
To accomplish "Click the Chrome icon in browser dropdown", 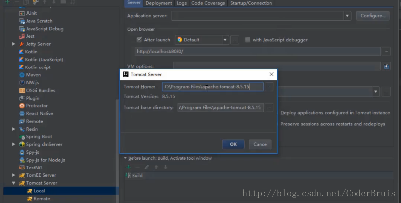I will [180, 40].
